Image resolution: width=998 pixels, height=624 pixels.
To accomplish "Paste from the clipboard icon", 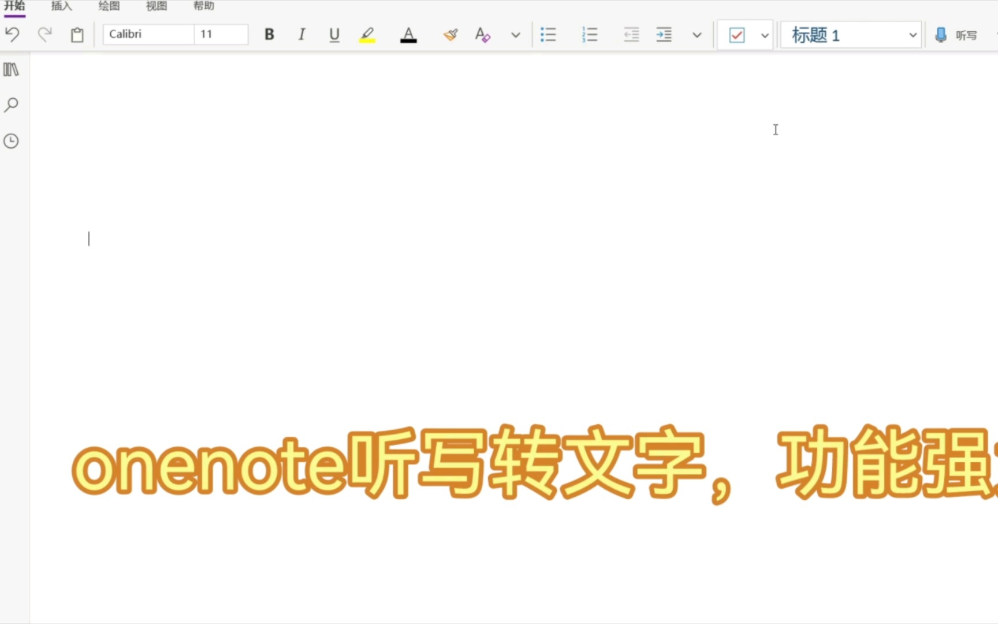I will pyautogui.click(x=77, y=35).
